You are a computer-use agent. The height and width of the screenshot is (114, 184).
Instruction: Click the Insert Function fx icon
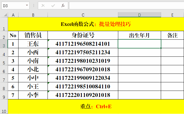(x=63, y=6)
